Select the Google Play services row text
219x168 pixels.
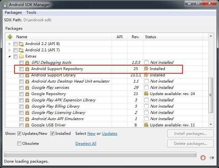(50, 88)
